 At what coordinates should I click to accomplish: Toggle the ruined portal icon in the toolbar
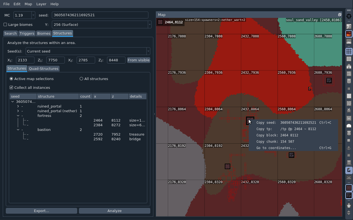349,170
